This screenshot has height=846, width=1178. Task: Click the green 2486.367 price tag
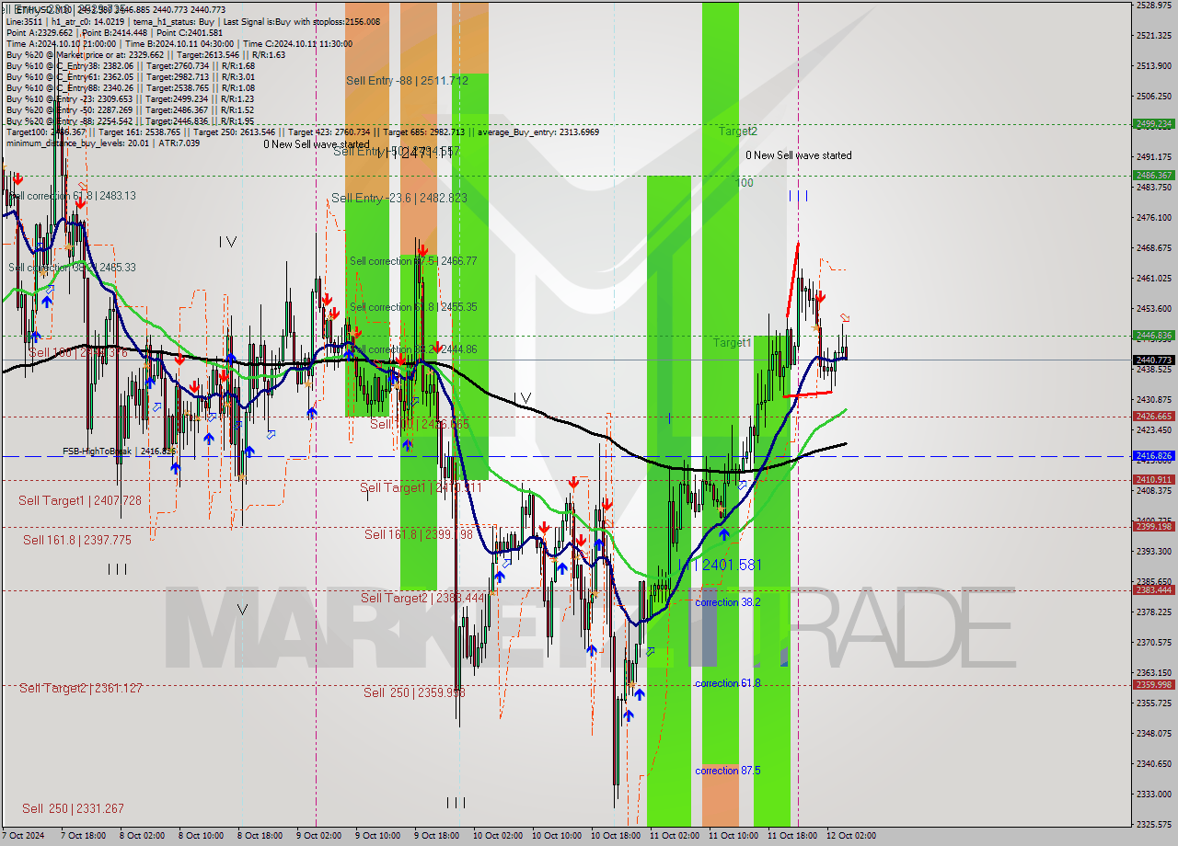pyautogui.click(x=1154, y=175)
